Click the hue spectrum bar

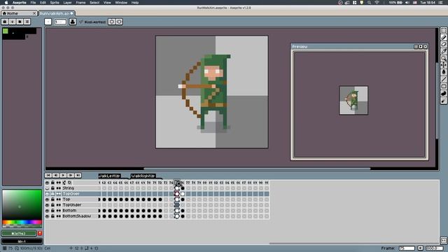pyautogui.click(x=22, y=222)
